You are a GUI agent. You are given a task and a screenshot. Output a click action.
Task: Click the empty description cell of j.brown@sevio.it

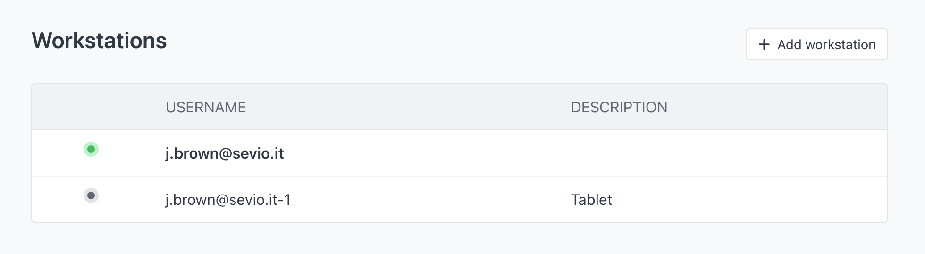tap(727, 153)
